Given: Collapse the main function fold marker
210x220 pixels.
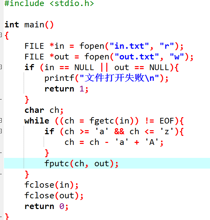Looking at the screenshot, I should 1,35.
